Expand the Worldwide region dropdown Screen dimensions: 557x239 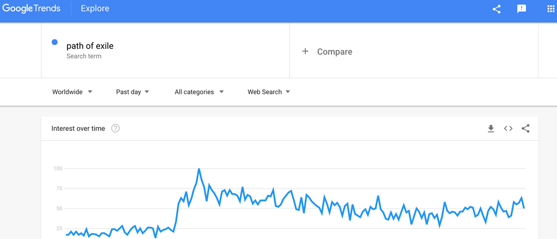72,92
